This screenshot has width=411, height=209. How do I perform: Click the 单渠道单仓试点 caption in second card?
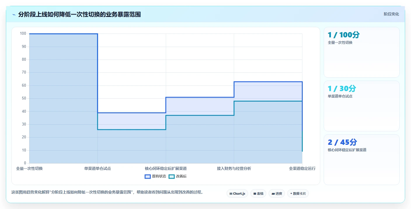click(340, 96)
